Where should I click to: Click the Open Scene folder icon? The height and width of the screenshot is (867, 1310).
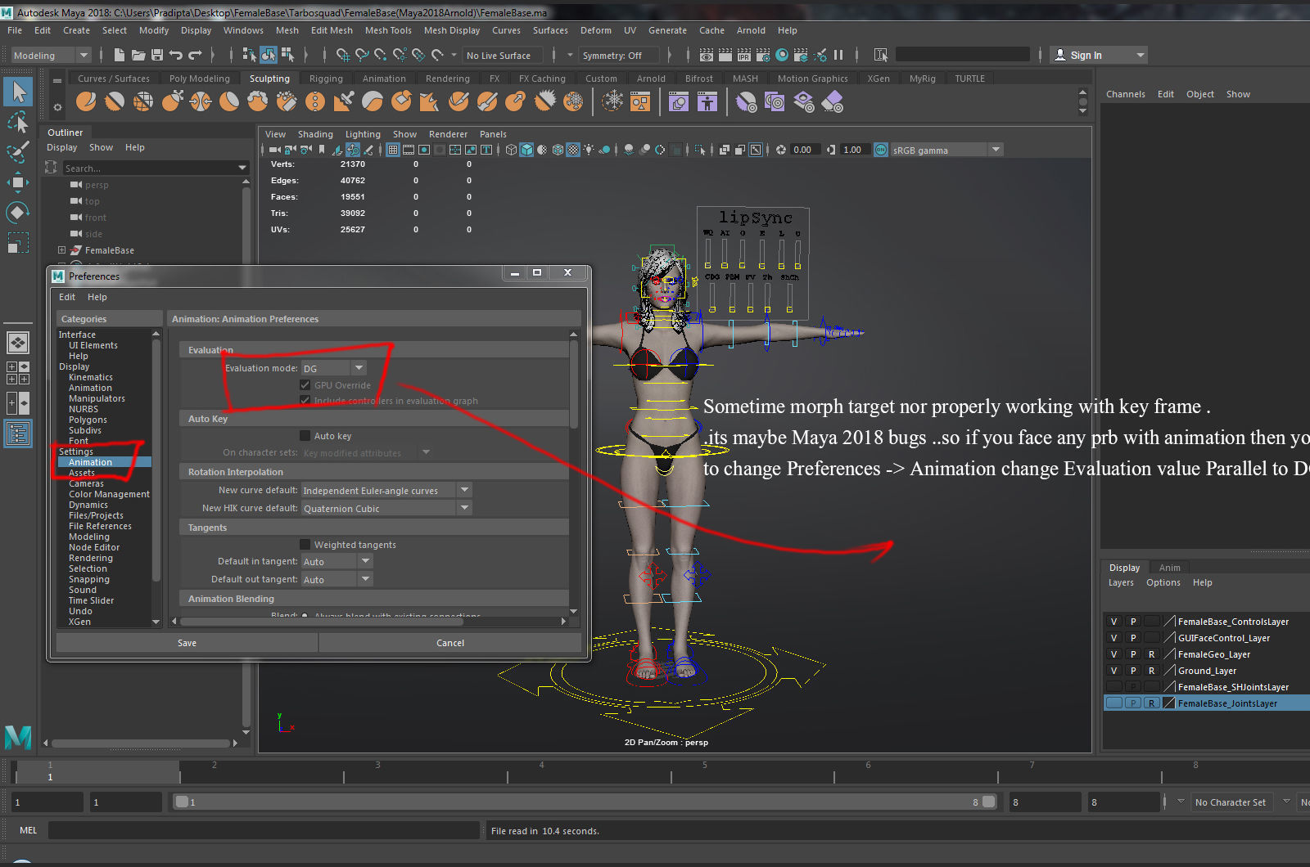pos(138,55)
